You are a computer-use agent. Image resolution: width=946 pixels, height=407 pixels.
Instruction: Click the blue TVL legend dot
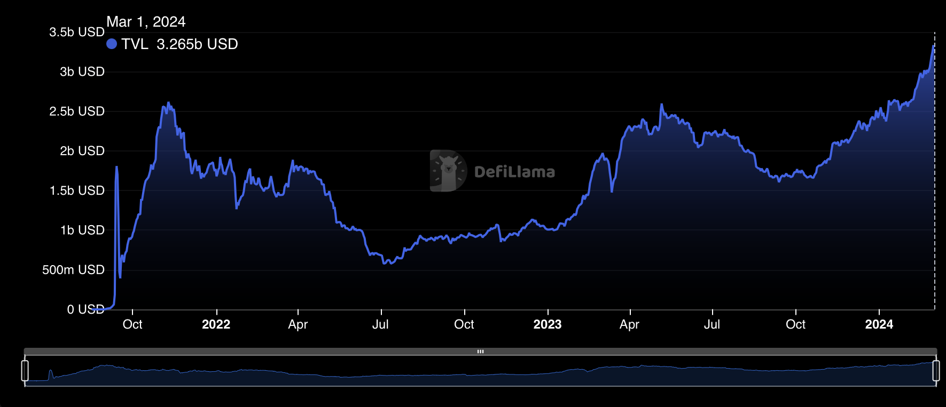(x=112, y=44)
